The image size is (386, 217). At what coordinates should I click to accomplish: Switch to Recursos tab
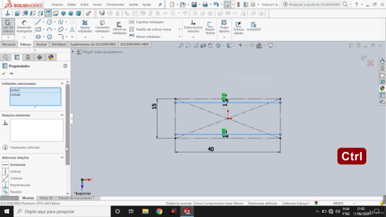pos(9,44)
